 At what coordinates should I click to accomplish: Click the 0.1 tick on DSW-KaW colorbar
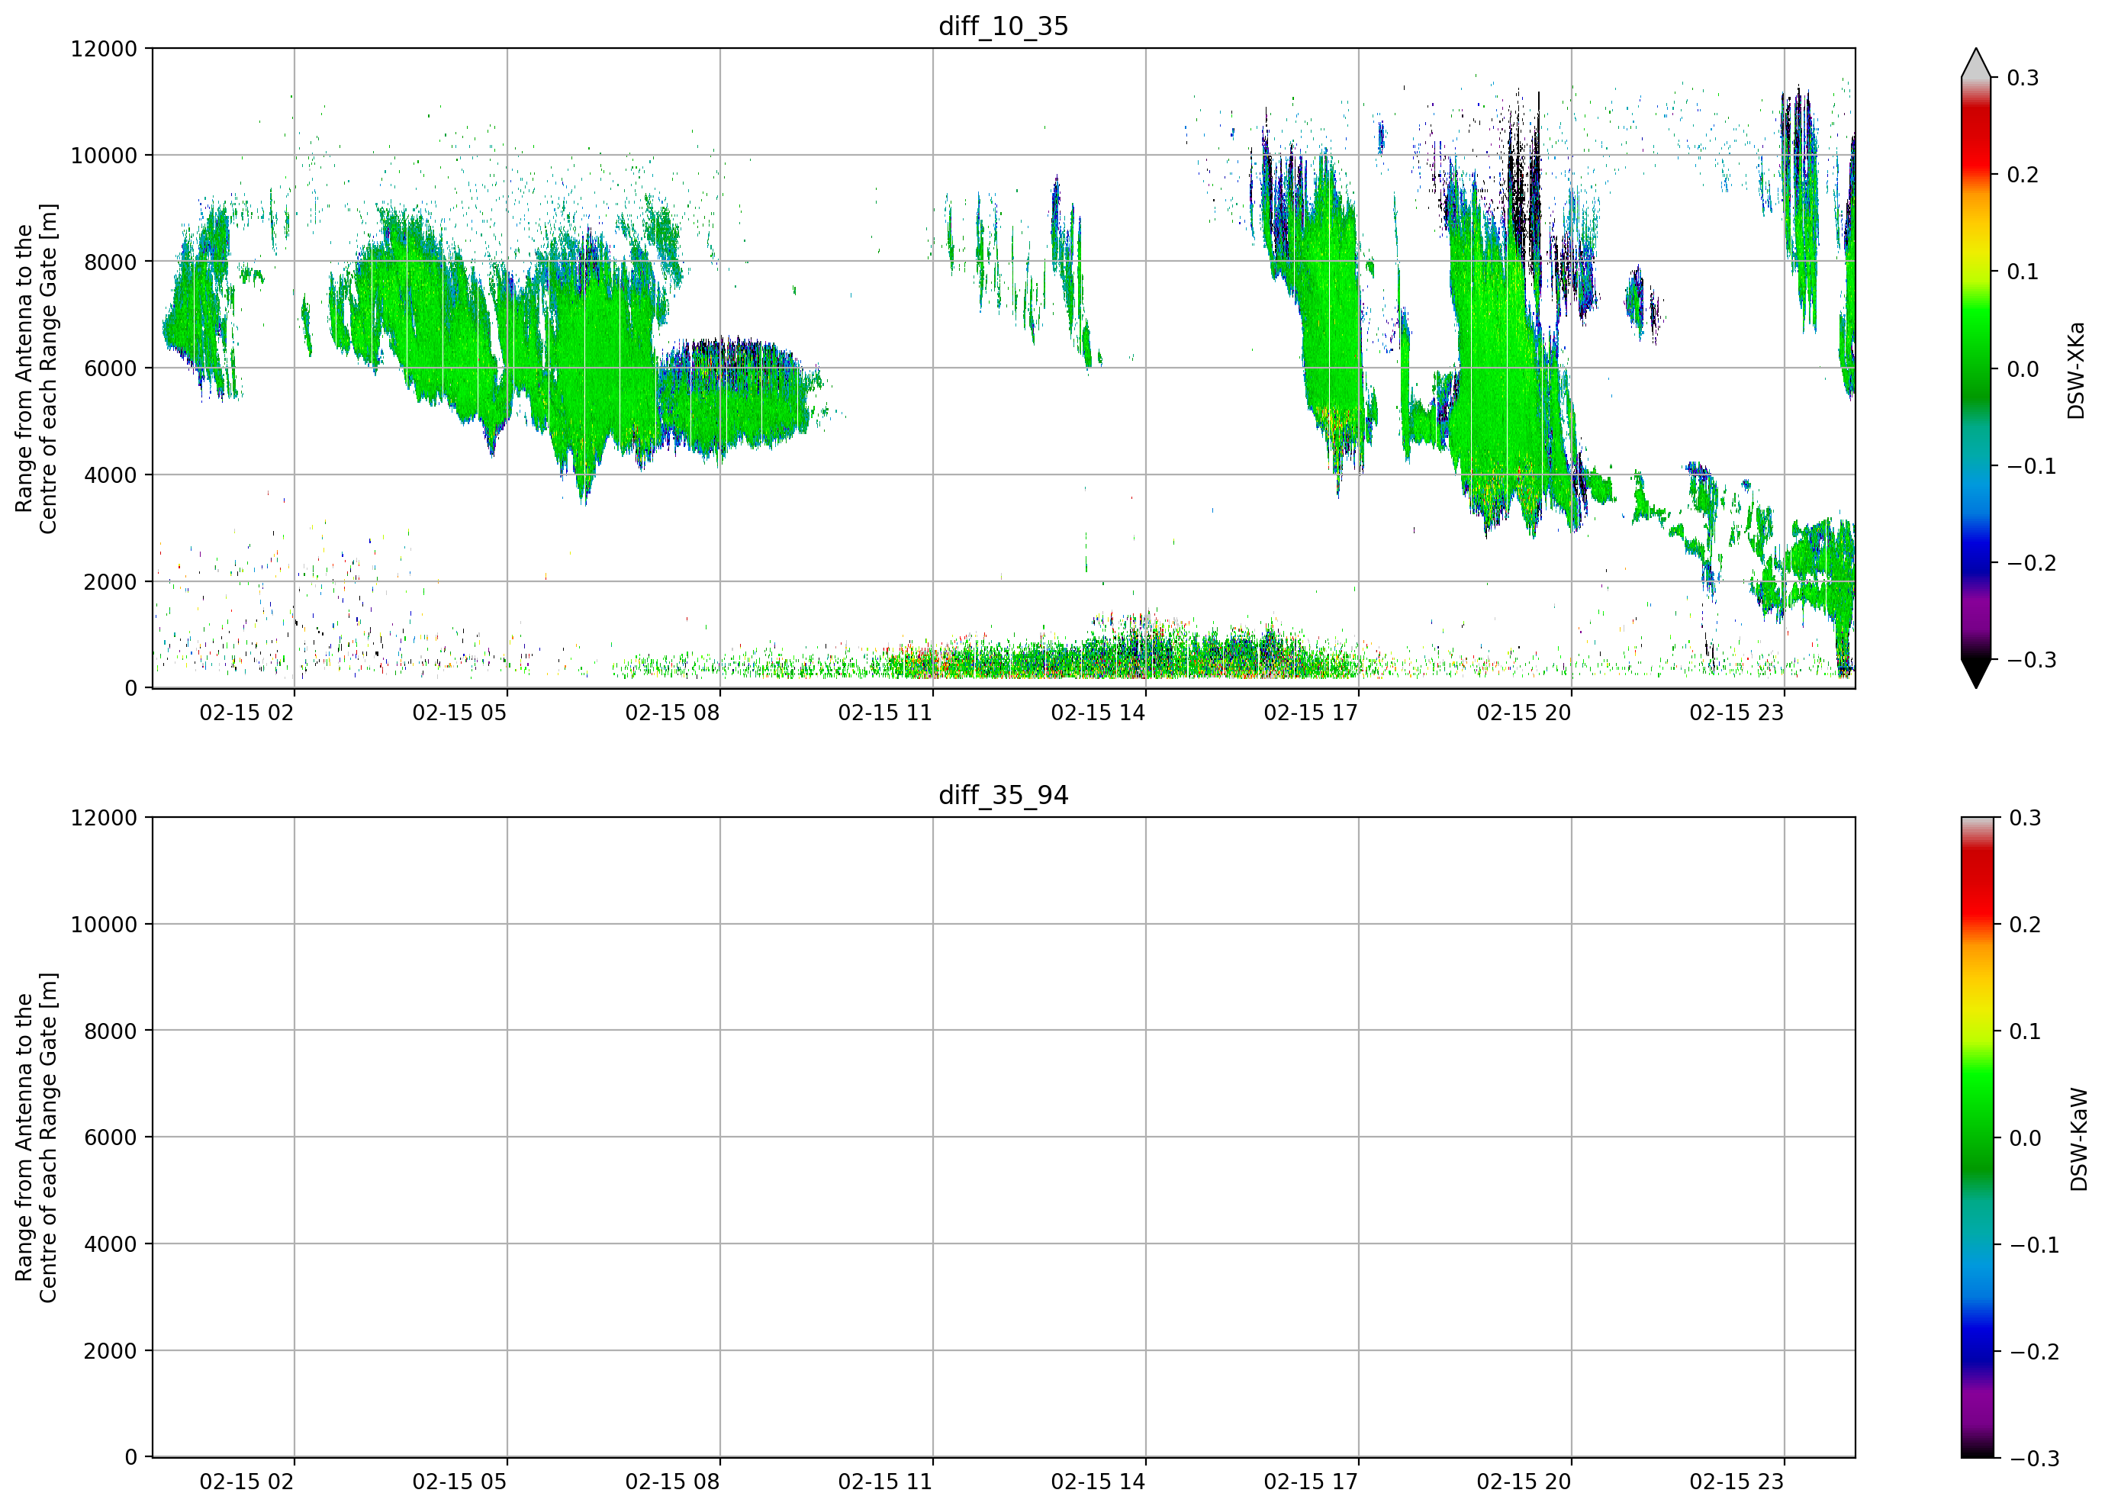coord(2025,1032)
